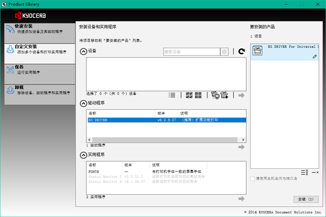Screen dimensions: 326x217
Task: Select all devices icon
Action: [x=189, y=95]
